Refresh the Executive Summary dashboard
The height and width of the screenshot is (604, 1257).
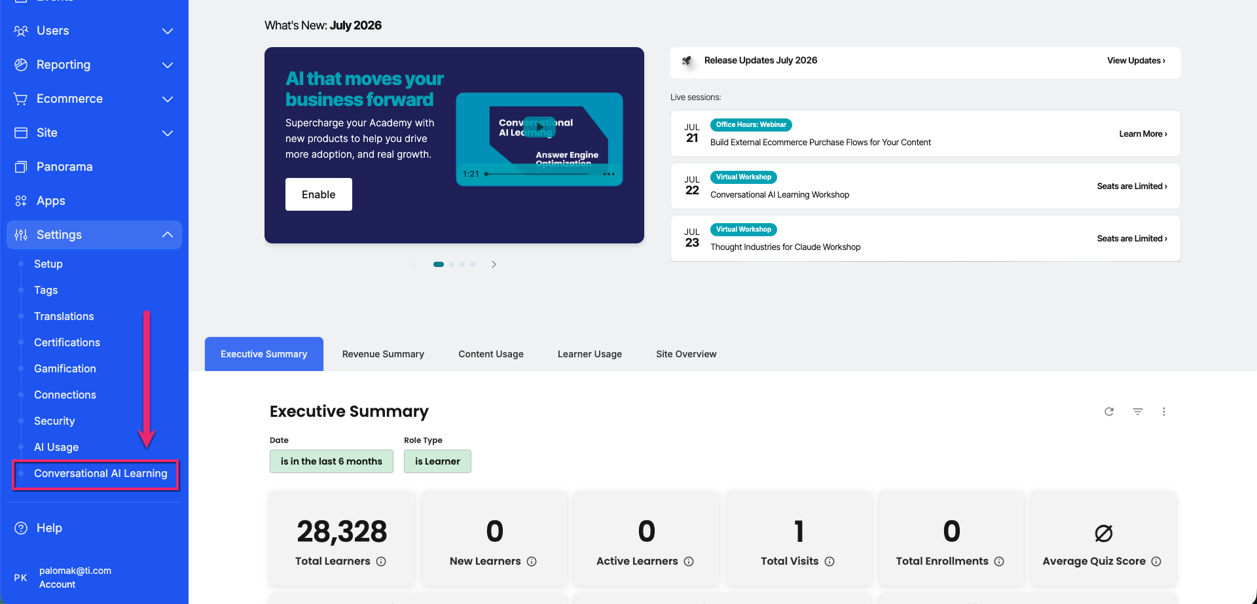pos(1109,412)
